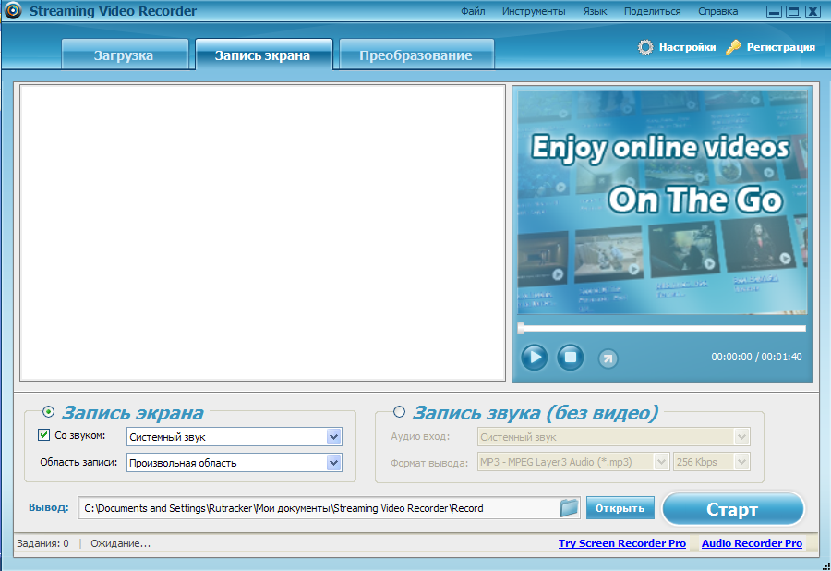Open the Файл menu
The width and height of the screenshot is (831, 571).
(473, 11)
